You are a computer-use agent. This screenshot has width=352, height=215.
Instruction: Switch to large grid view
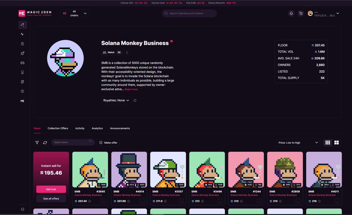point(336,142)
